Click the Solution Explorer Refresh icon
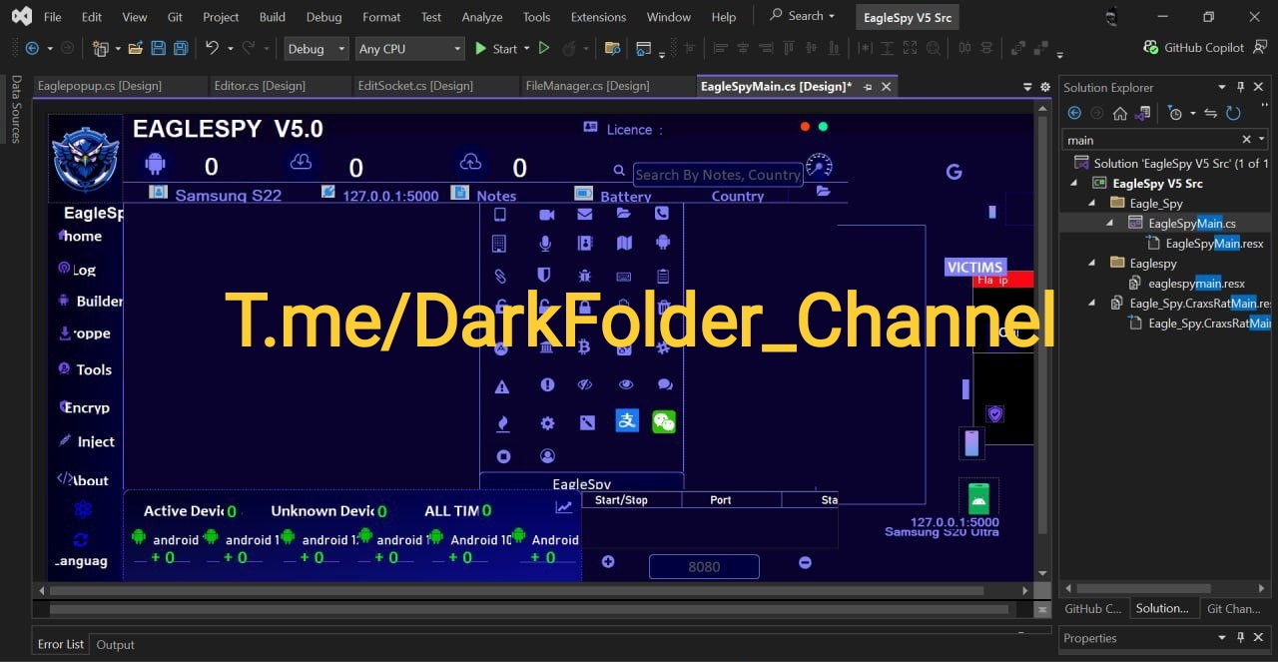The height and width of the screenshot is (662, 1278). [1233, 114]
